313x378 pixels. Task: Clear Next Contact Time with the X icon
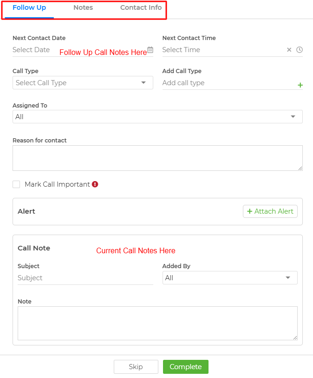289,50
